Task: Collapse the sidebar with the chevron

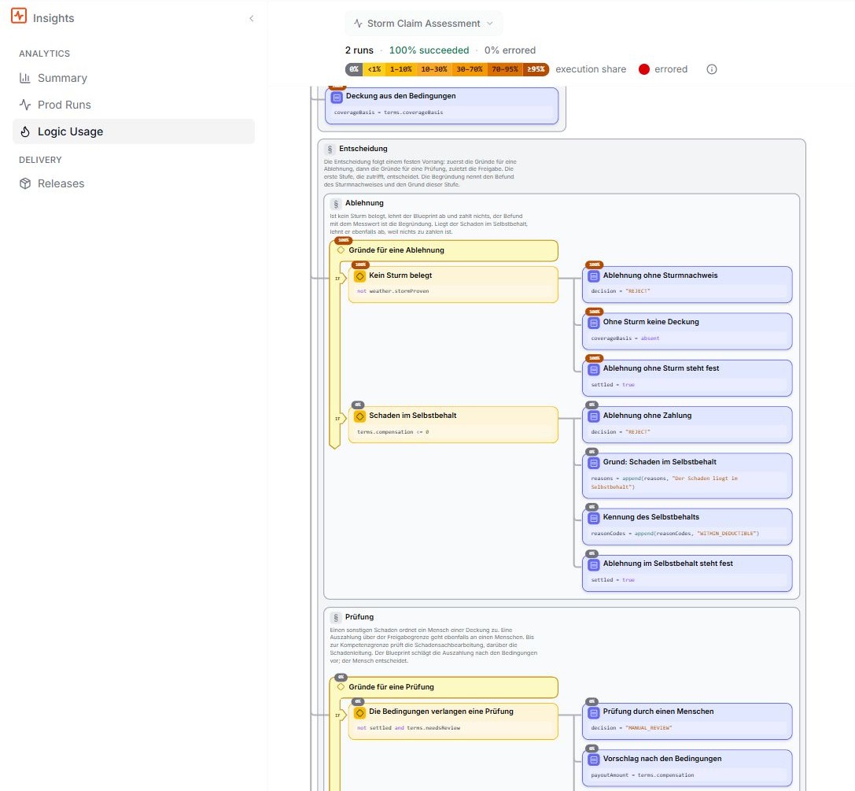Action: [x=252, y=19]
